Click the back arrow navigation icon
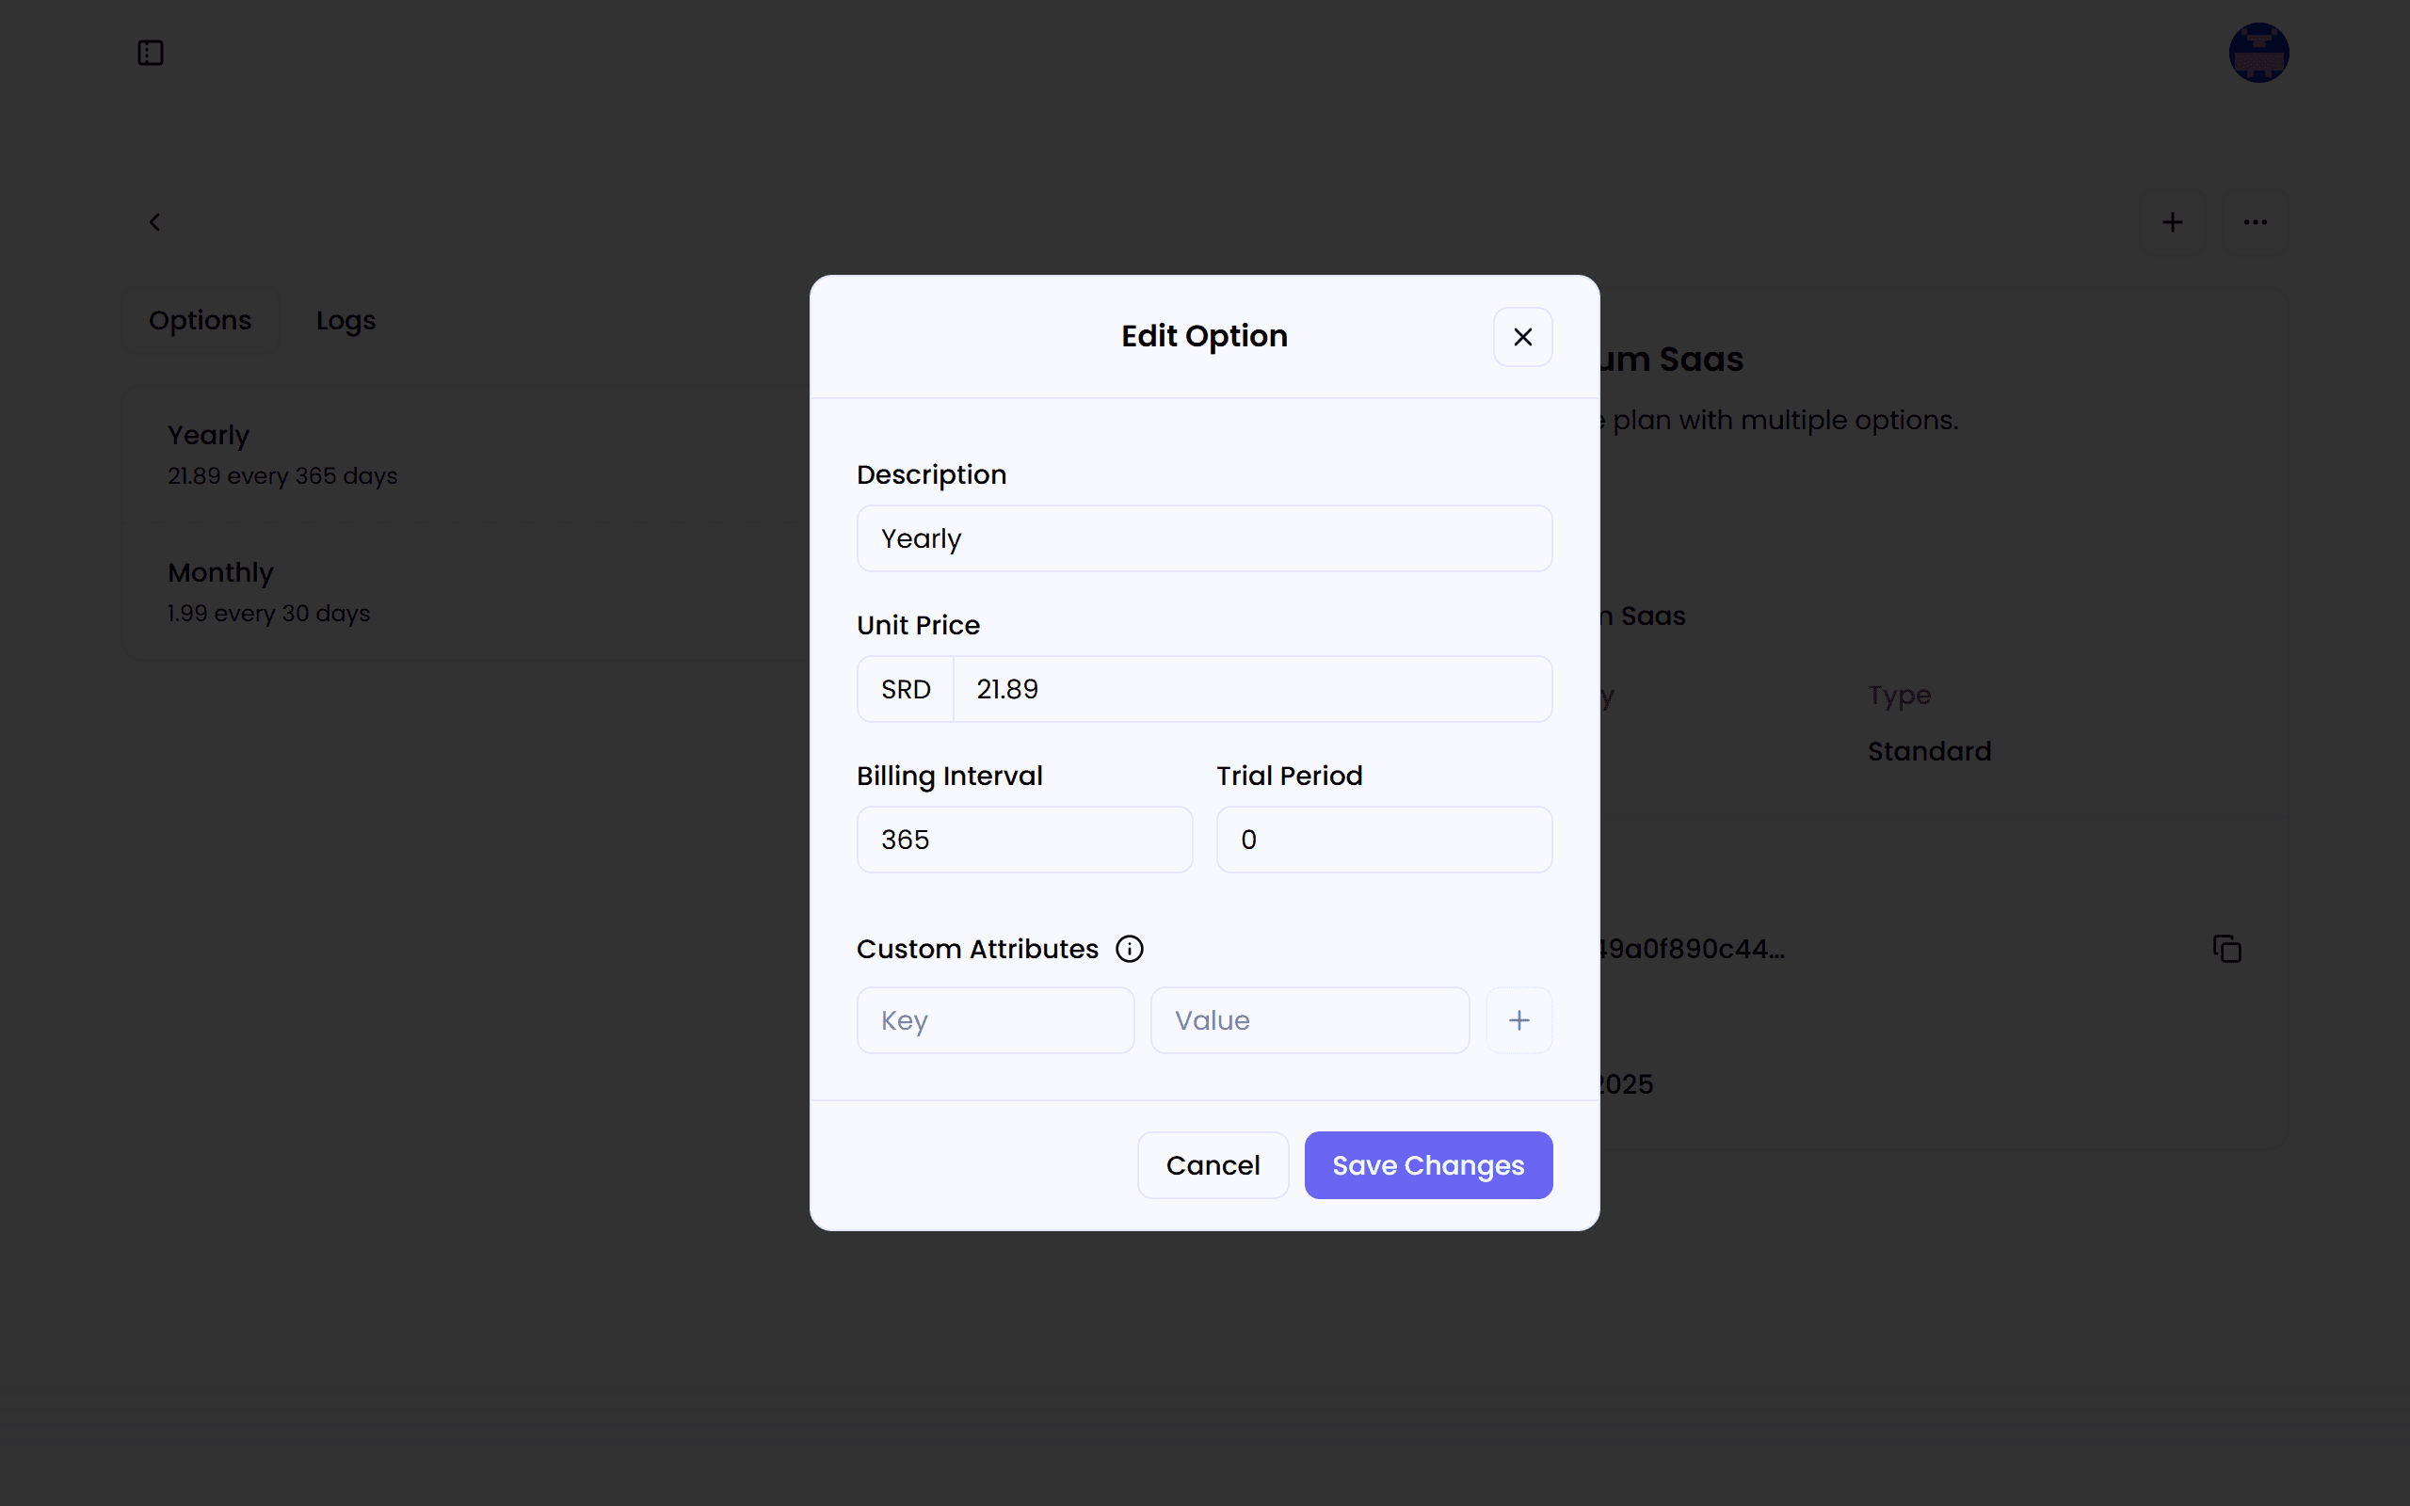Viewport: 2410px width, 1506px height. (154, 221)
